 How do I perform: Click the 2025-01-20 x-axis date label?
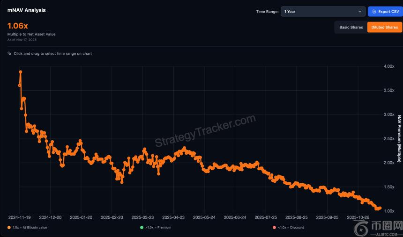coord(81,217)
